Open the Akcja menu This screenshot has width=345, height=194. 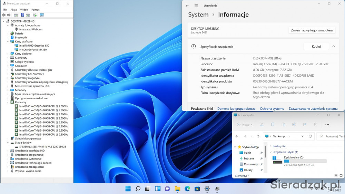[13, 10]
